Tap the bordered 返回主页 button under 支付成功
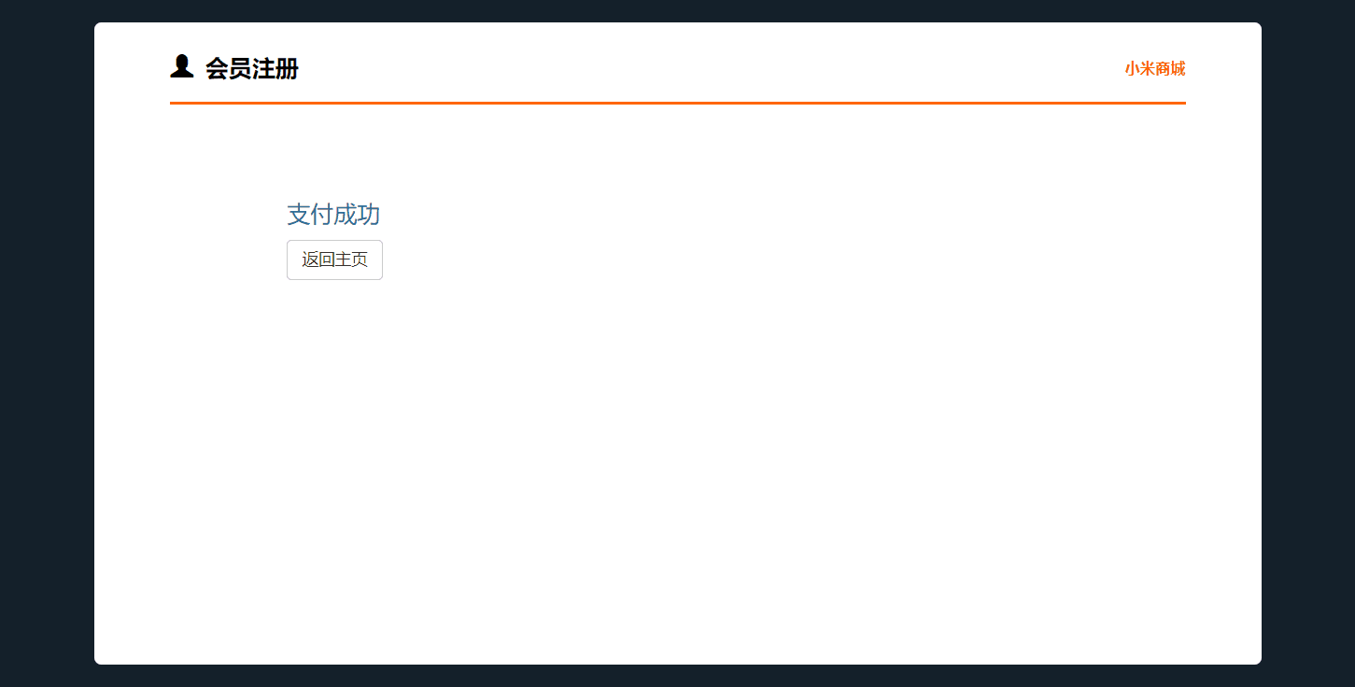Screen dimensions: 1355x687 pos(334,259)
